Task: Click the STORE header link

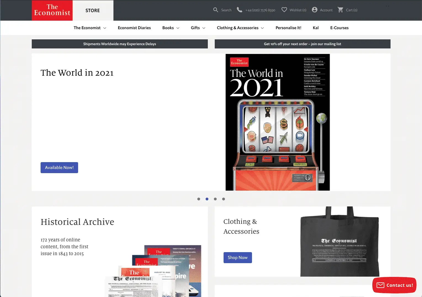Action: coord(93,10)
